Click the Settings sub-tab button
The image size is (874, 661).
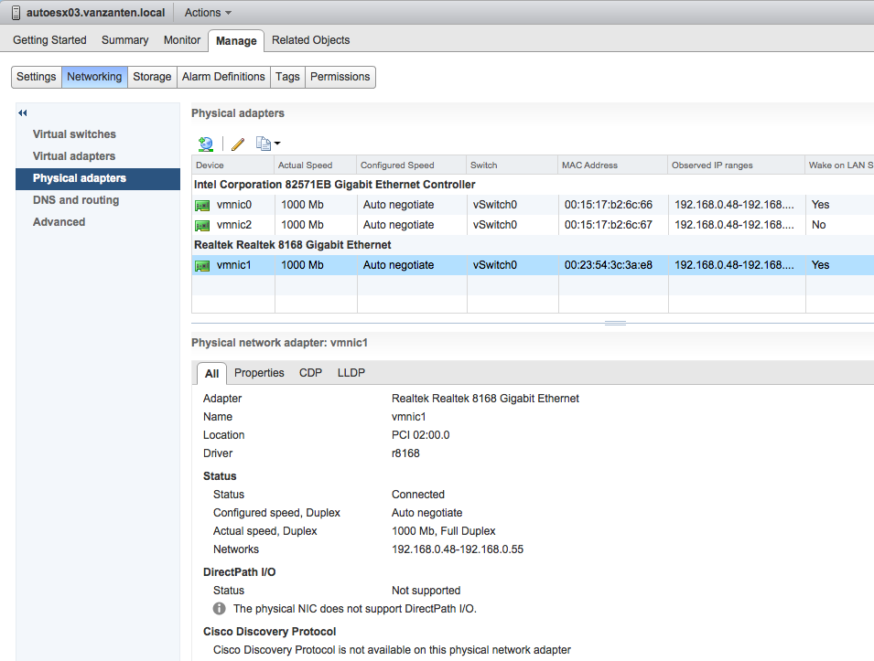pos(37,77)
